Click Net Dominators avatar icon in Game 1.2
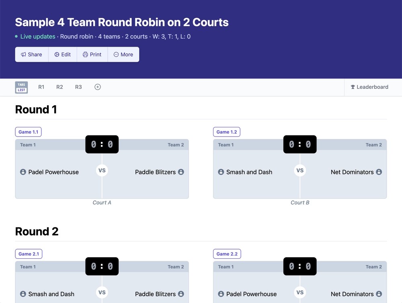 (x=379, y=172)
